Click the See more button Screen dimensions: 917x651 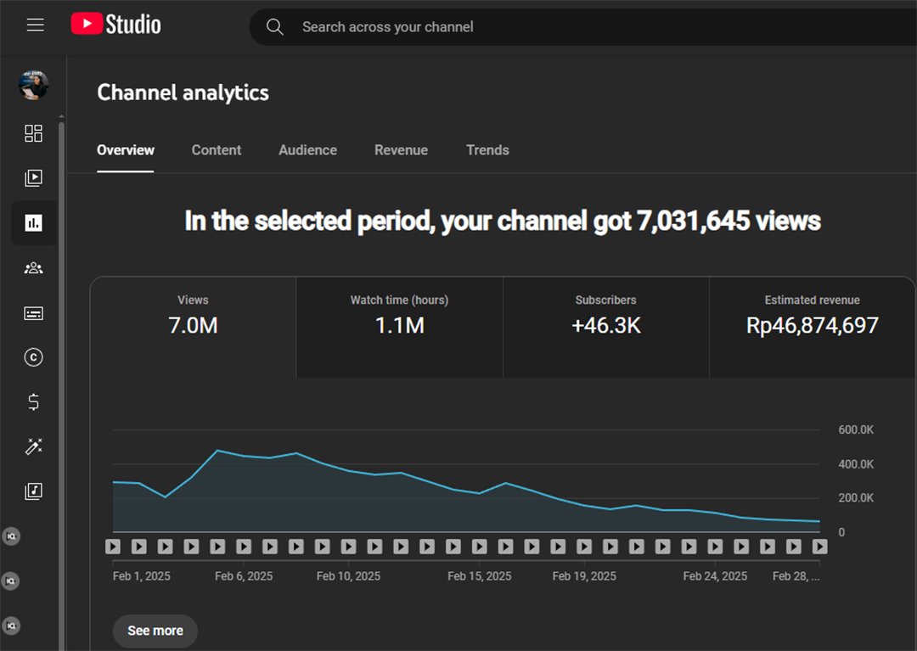pos(155,631)
